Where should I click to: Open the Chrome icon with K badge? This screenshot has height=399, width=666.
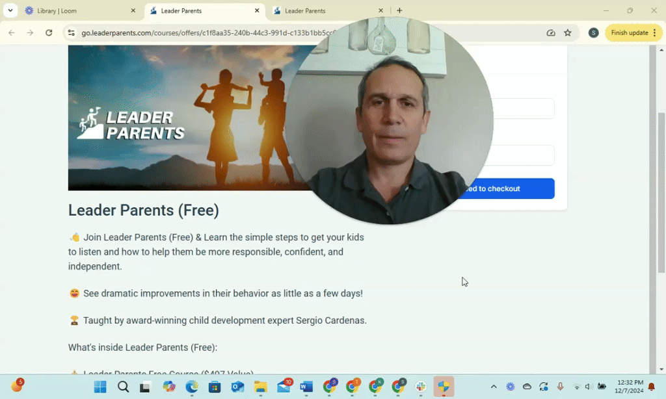pos(375,387)
